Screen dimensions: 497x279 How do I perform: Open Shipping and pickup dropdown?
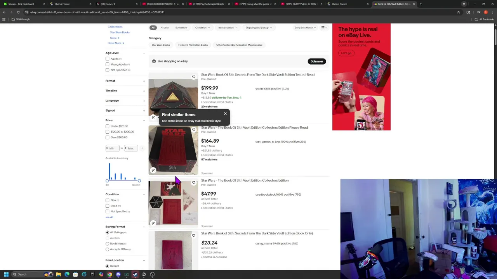(x=259, y=28)
